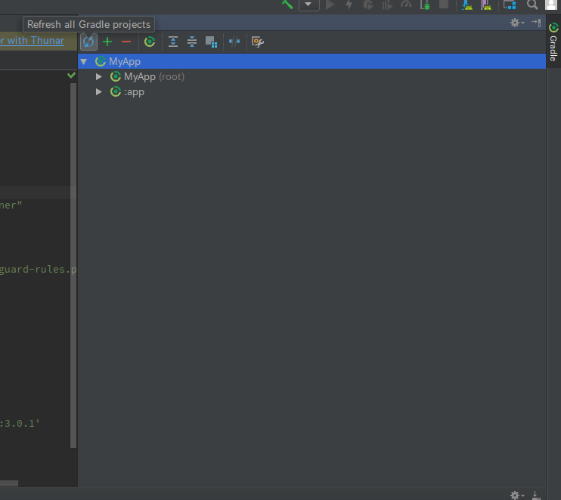Collapse the top-level MyApp node

point(84,61)
